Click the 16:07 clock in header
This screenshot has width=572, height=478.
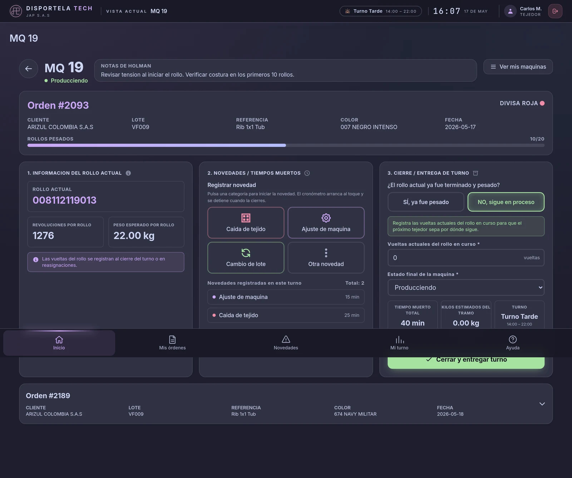[x=447, y=11]
